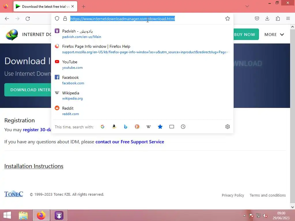This screenshot has height=221, width=295.
Task: Select Firefox Page Info window suggestion
Action: (142, 49)
